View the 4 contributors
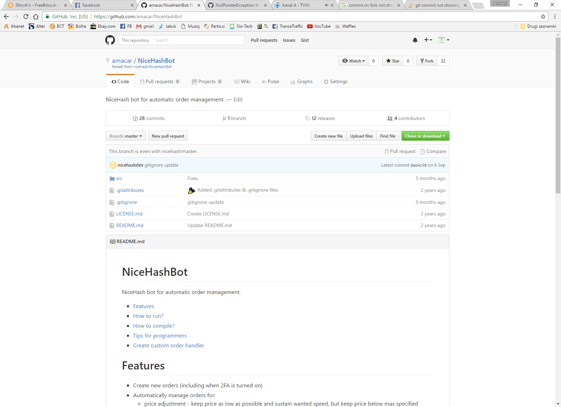The width and height of the screenshot is (561, 407). [x=406, y=119]
